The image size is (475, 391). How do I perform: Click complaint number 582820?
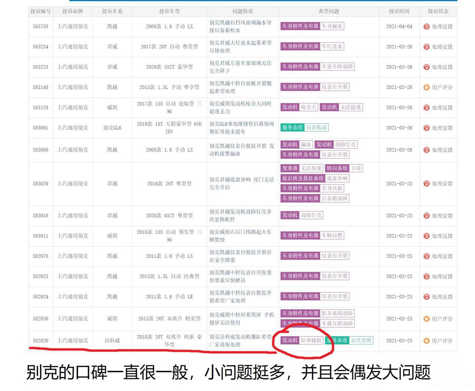click(40, 341)
